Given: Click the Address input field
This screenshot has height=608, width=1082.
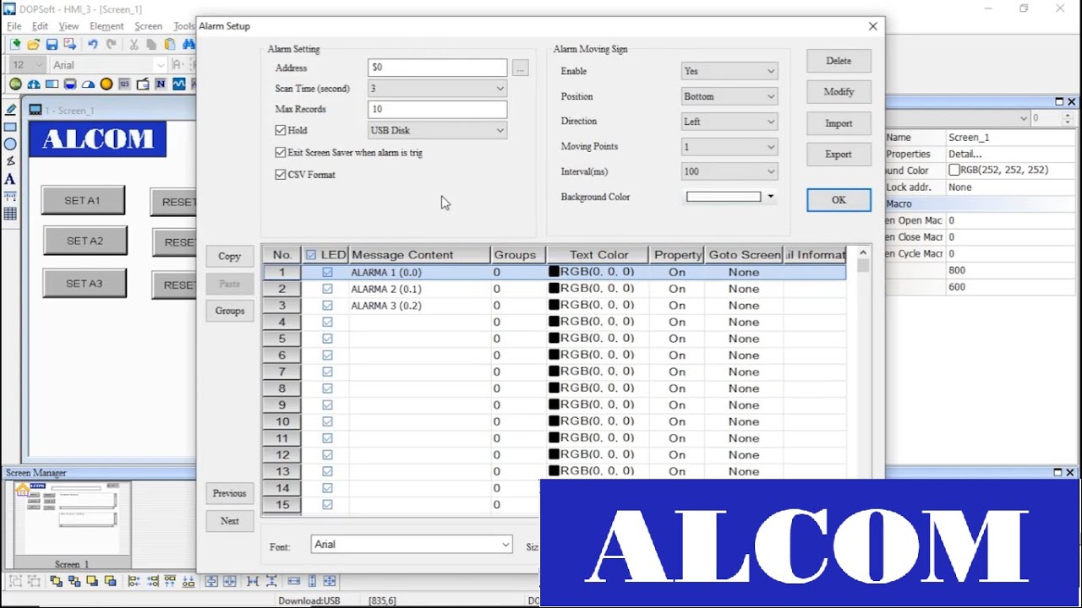Looking at the screenshot, I should click(x=437, y=68).
